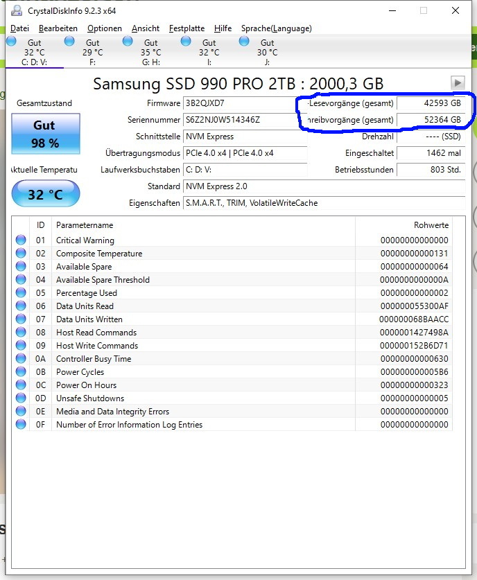Viewport: 477px width, 580px height.
Task: Click the Laufwerksbuchstaben field
Action: pyautogui.click(x=245, y=170)
